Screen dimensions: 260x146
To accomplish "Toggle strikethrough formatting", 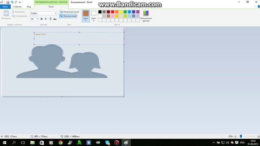I will tap(55, 19).
